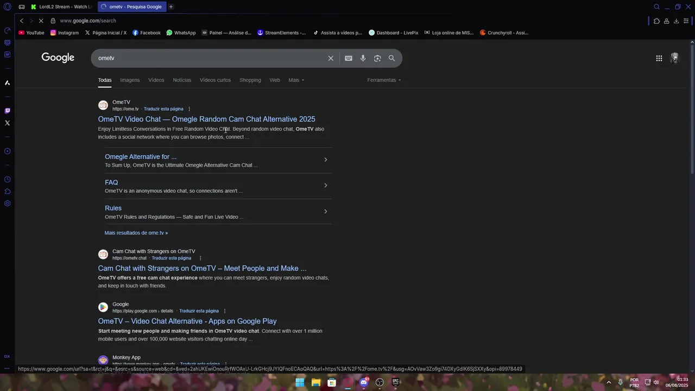Open GX Control in the sidebar
695x391 pixels.
pos(7,30)
